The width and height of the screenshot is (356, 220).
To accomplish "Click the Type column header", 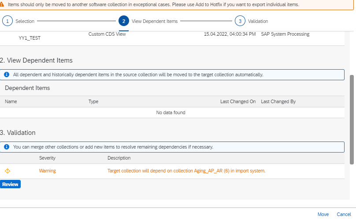I will (x=93, y=101).
